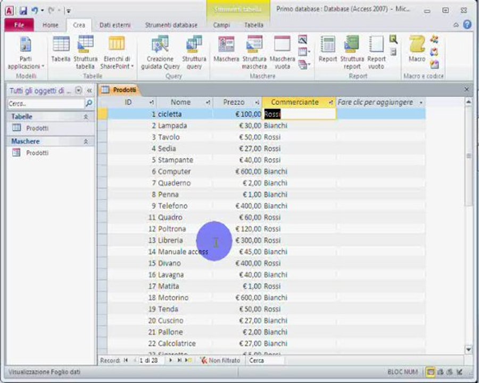Switch to datasheet view icon in status bar

pyautogui.click(x=431, y=372)
